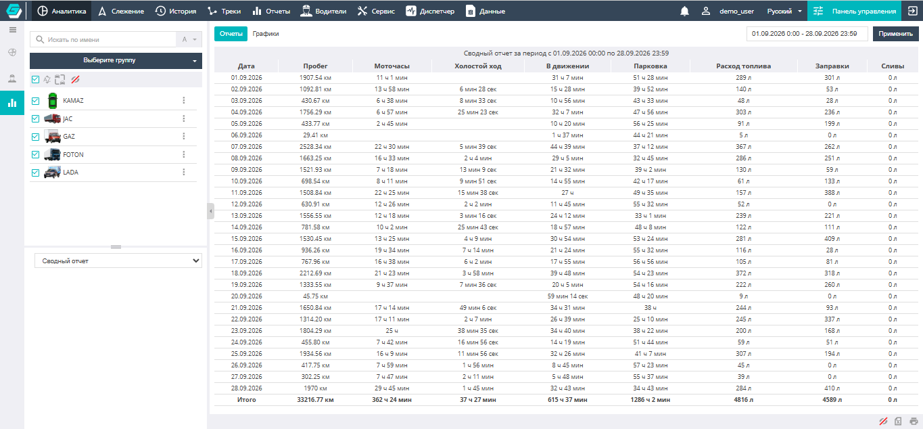923x429 pixels.
Task: Click the app logo in the top-left corner
Action: [x=13, y=11]
